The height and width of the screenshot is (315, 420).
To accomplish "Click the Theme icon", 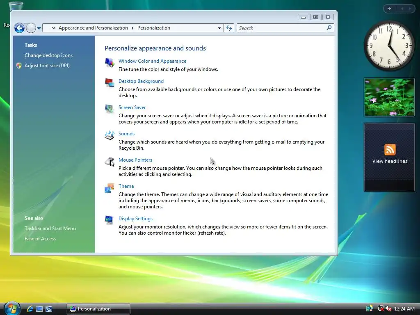I will click(x=109, y=188).
